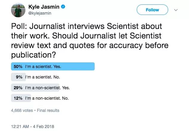Choose "I'm a non-scientist. No." poll option
Viewport: 189px width, 131px height.
coord(48,98)
